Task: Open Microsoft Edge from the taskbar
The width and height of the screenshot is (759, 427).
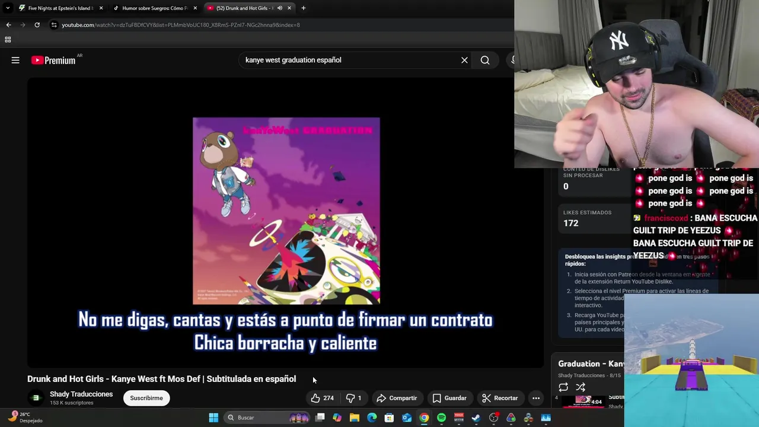Action: (x=372, y=418)
